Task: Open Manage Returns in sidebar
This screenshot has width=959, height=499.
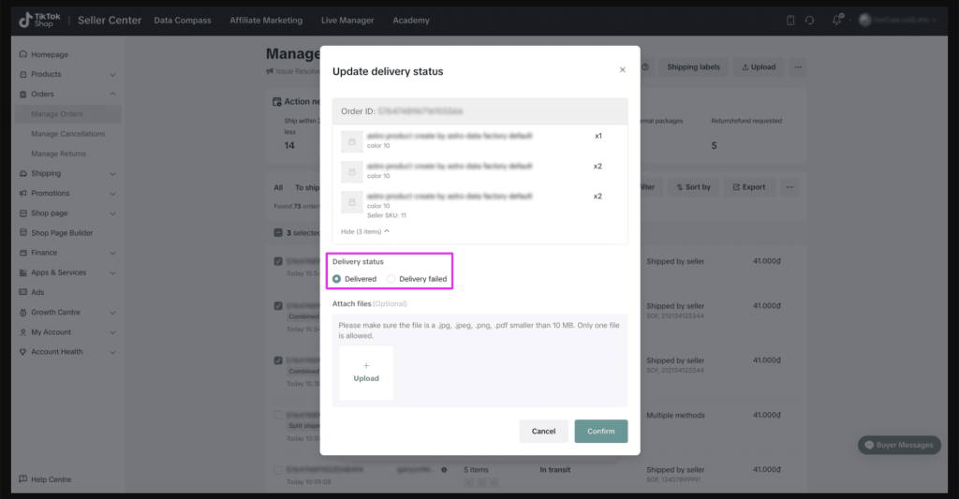Action: tap(59, 154)
